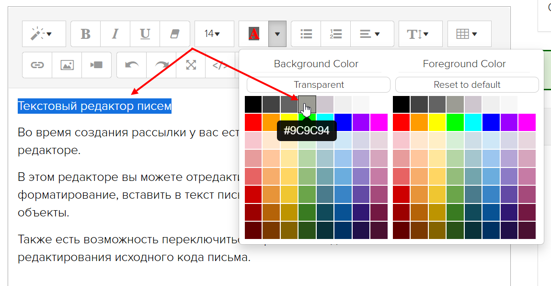Click the eraser clear formatting icon

[x=174, y=34]
